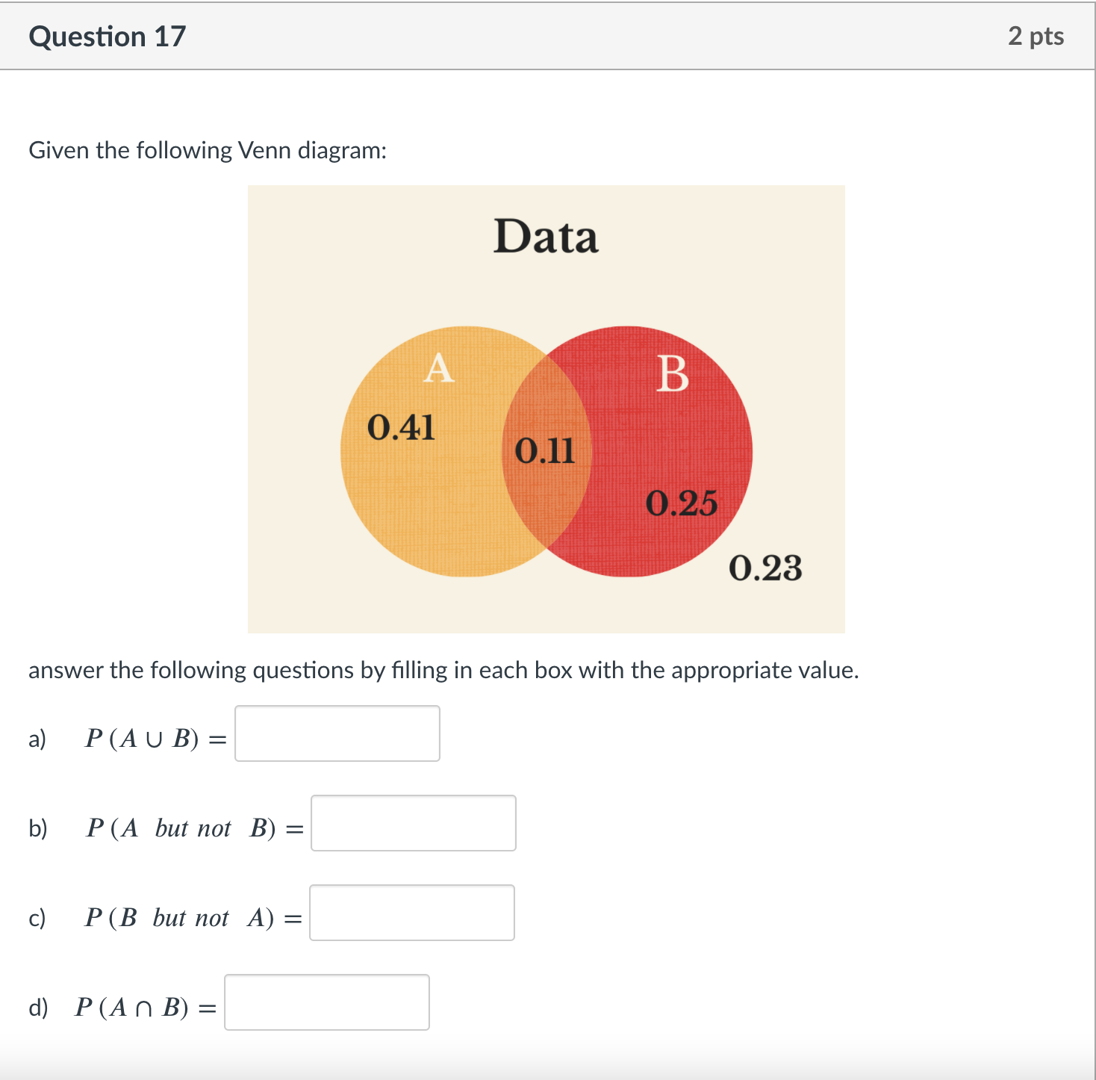
Task: Click the Data title above the diagram
Action: (x=546, y=237)
